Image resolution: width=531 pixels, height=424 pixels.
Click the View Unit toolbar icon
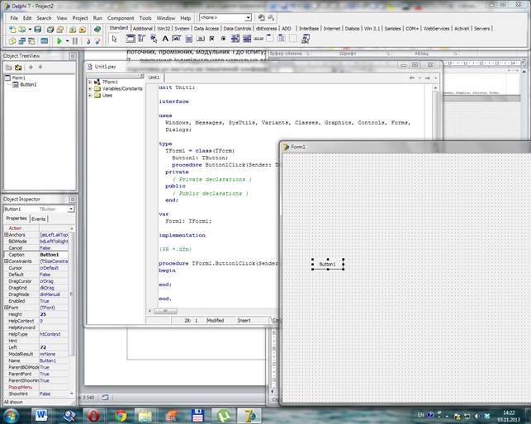tap(12, 41)
